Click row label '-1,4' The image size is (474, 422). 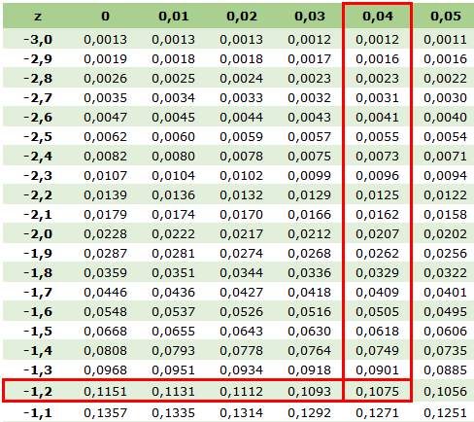click(x=38, y=351)
